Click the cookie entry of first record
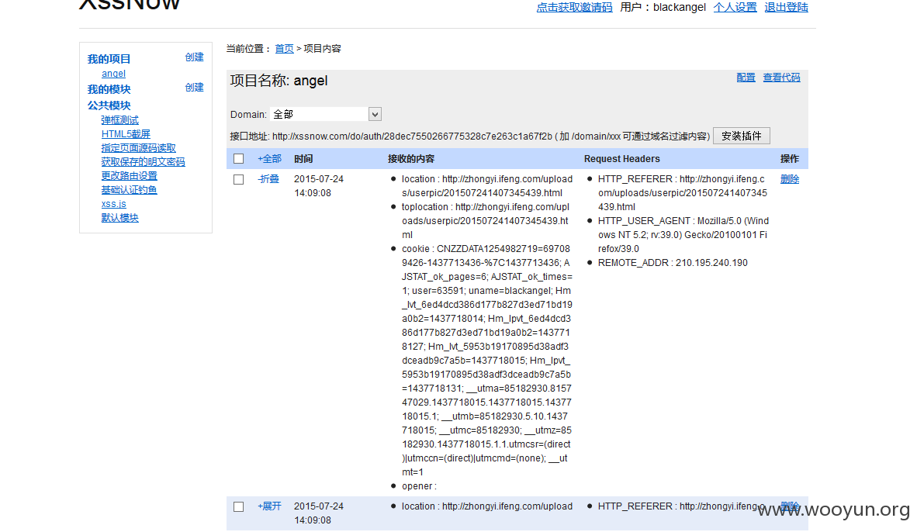The image size is (917, 532). coord(487,361)
